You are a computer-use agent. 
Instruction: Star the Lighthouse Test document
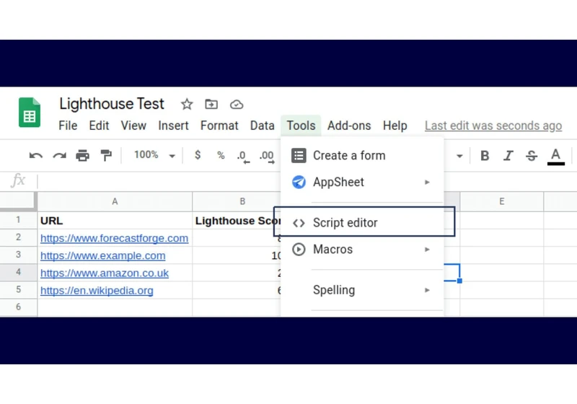click(187, 105)
